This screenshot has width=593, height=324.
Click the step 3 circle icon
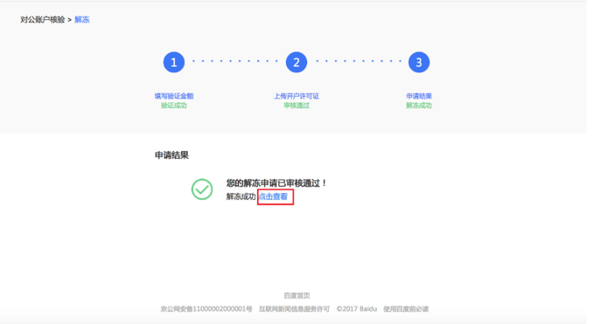click(x=419, y=62)
